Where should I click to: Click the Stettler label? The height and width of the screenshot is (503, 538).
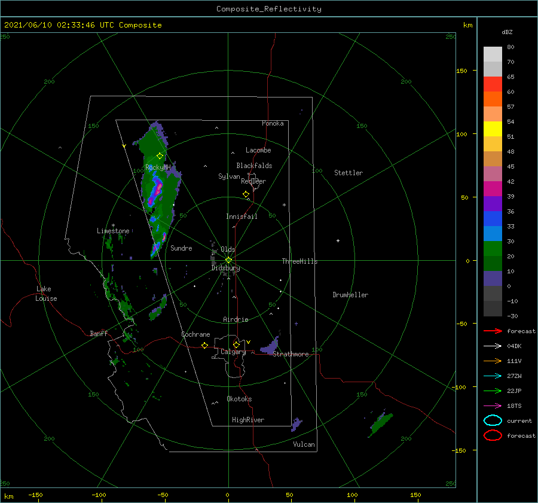coord(349,173)
